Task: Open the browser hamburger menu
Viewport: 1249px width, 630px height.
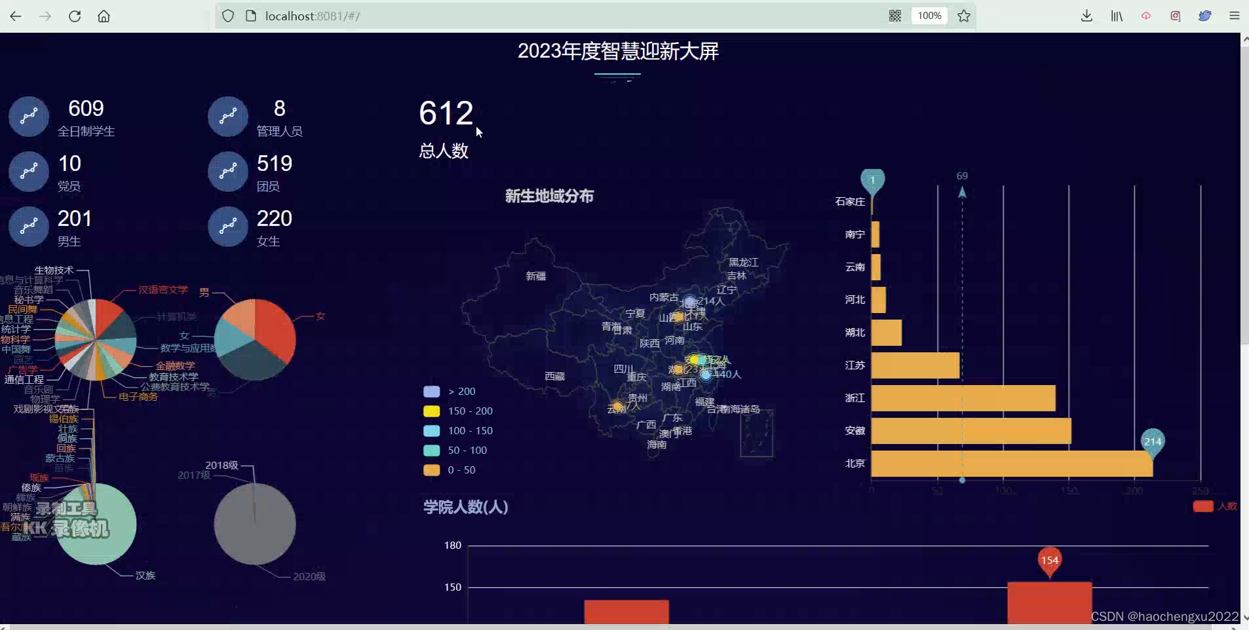Action: [1235, 16]
